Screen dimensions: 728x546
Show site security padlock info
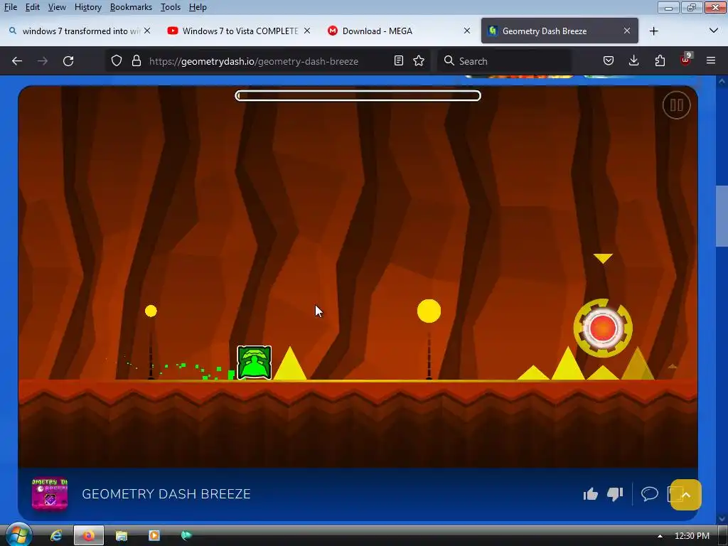[x=136, y=61]
